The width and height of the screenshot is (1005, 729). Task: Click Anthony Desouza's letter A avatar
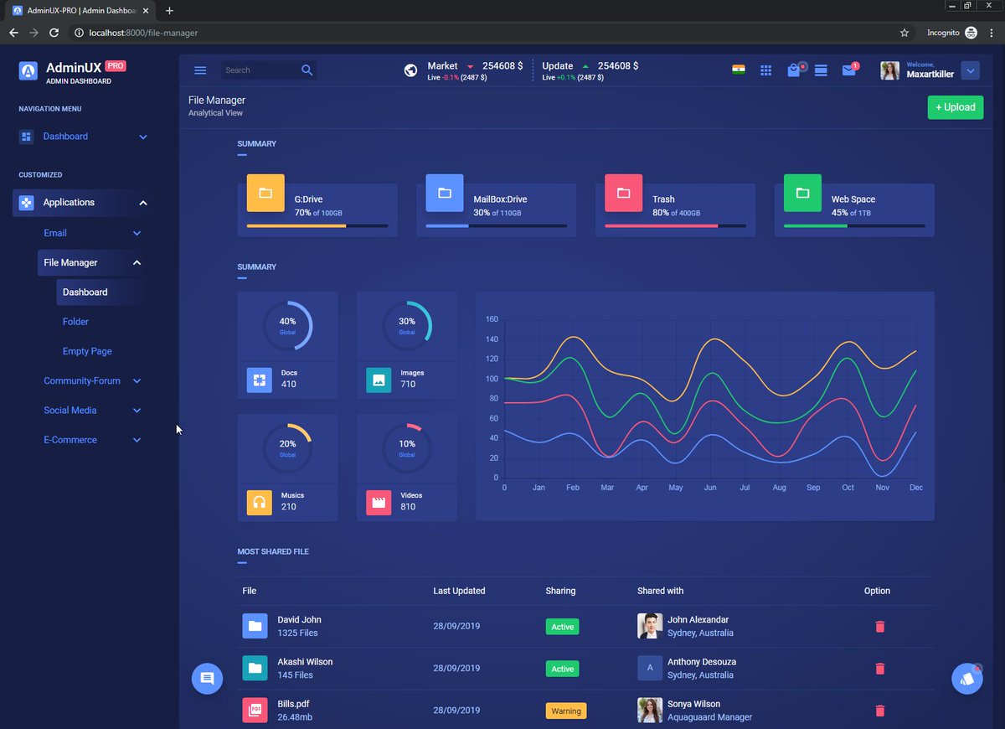pos(649,668)
